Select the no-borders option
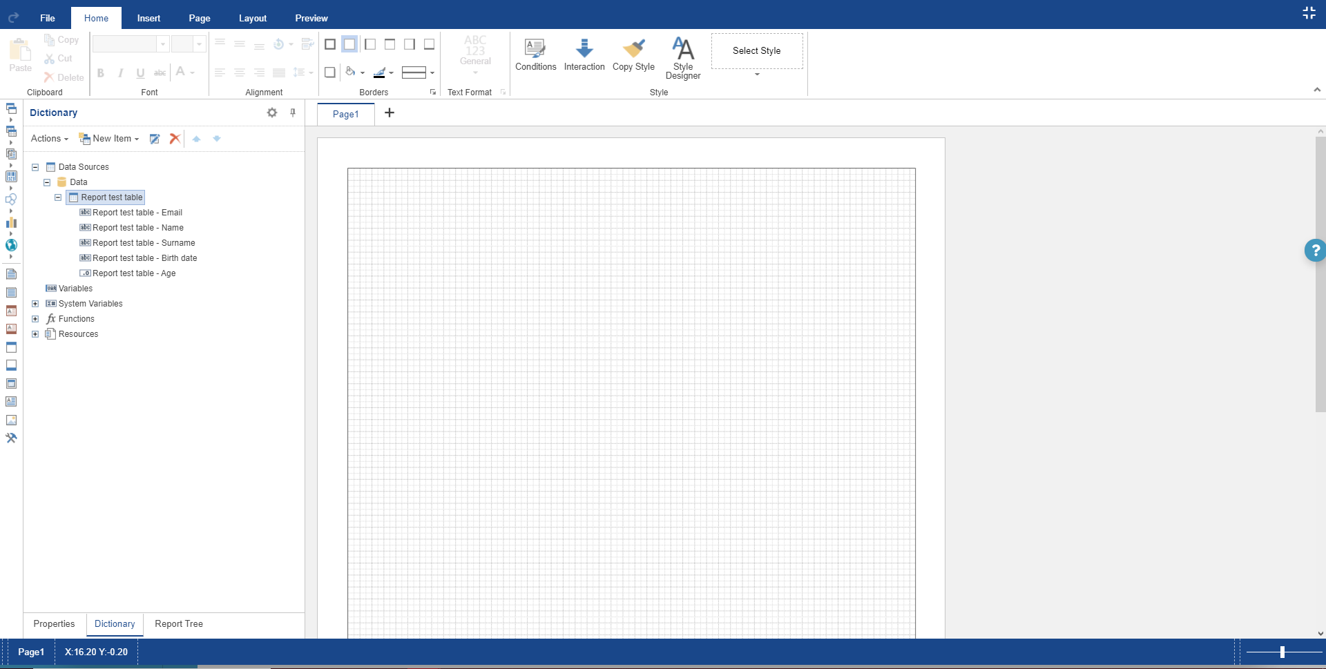Image resolution: width=1326 pixels, height=669 pixels. 349,44
